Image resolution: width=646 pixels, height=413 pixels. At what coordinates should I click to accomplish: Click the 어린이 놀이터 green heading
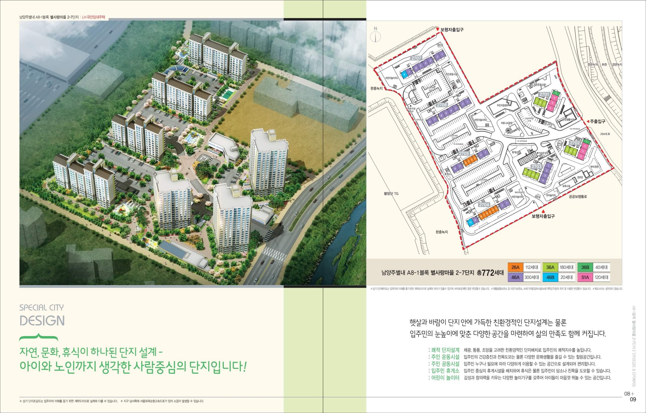446,378
